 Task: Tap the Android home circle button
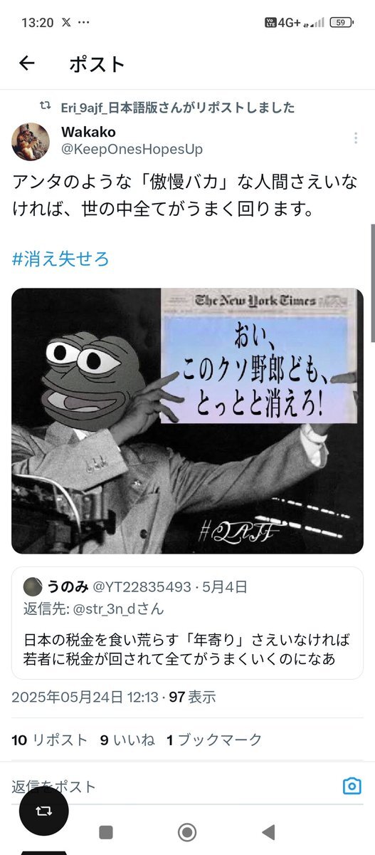coord(187,832)
